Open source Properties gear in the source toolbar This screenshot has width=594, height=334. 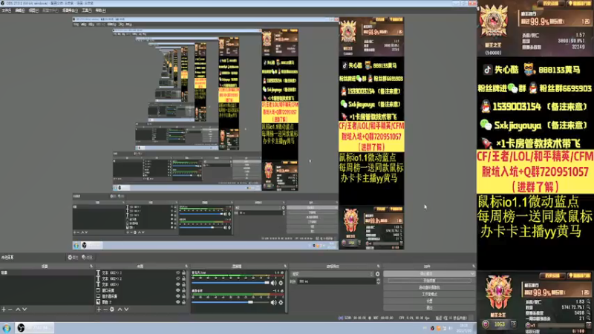point(73,258)
